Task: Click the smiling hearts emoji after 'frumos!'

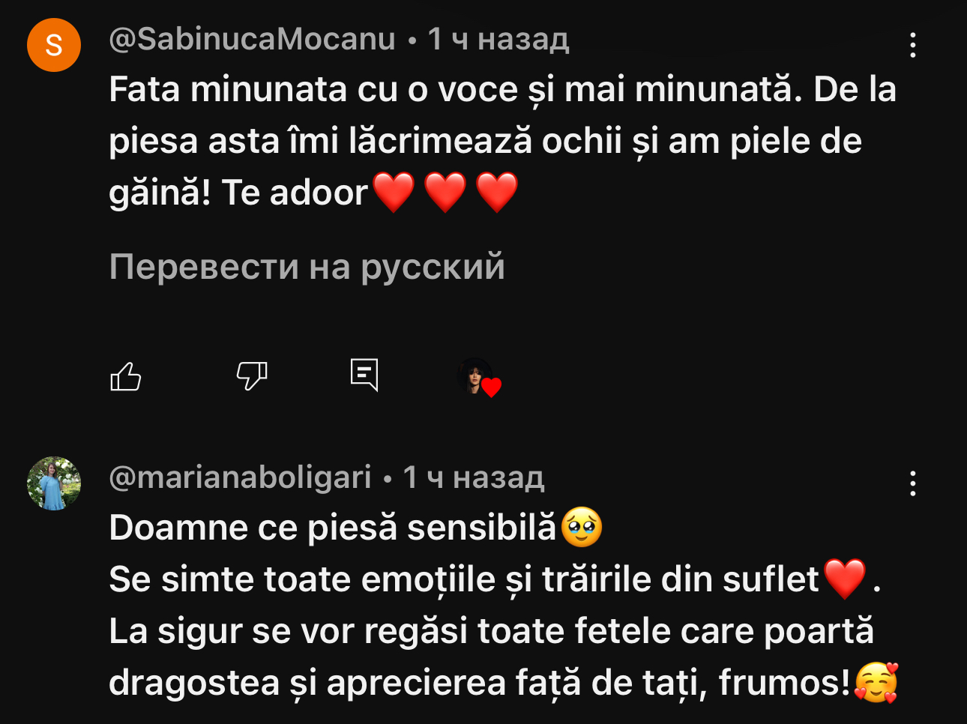Action: (x=876, y=683)
